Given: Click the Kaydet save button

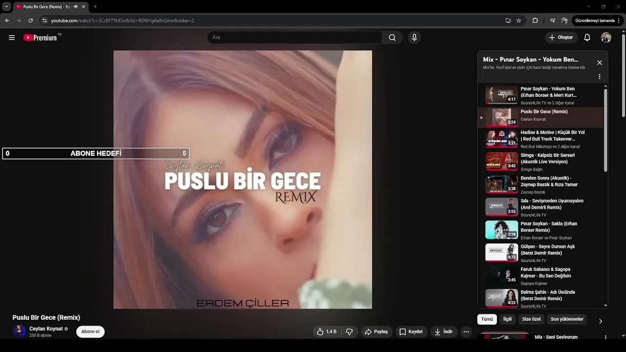Looking at the screenshot, I should [x=411, y=331].
